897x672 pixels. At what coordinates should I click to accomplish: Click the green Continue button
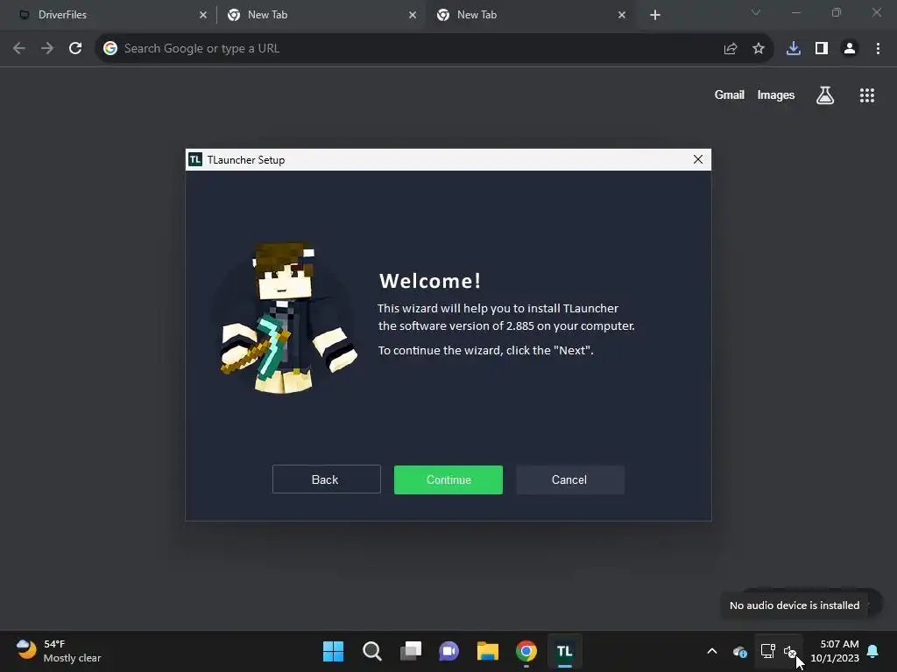[x=448, y=479]
